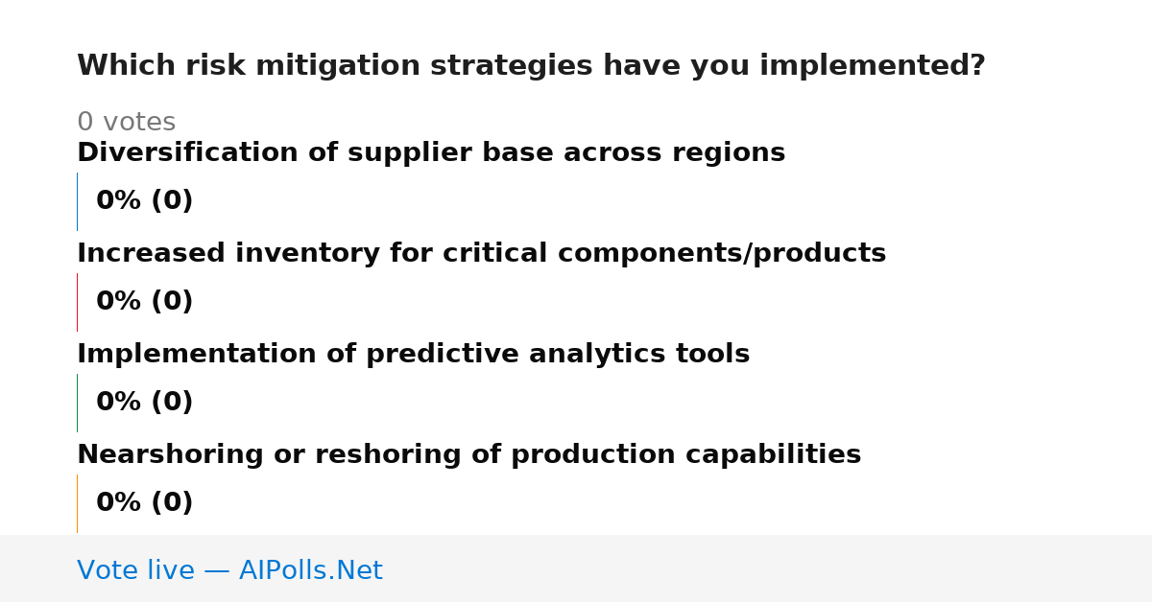Select Implementation of predictive analytics tools
Screen dimensions: 1152x602
click(x=413, y=355)
